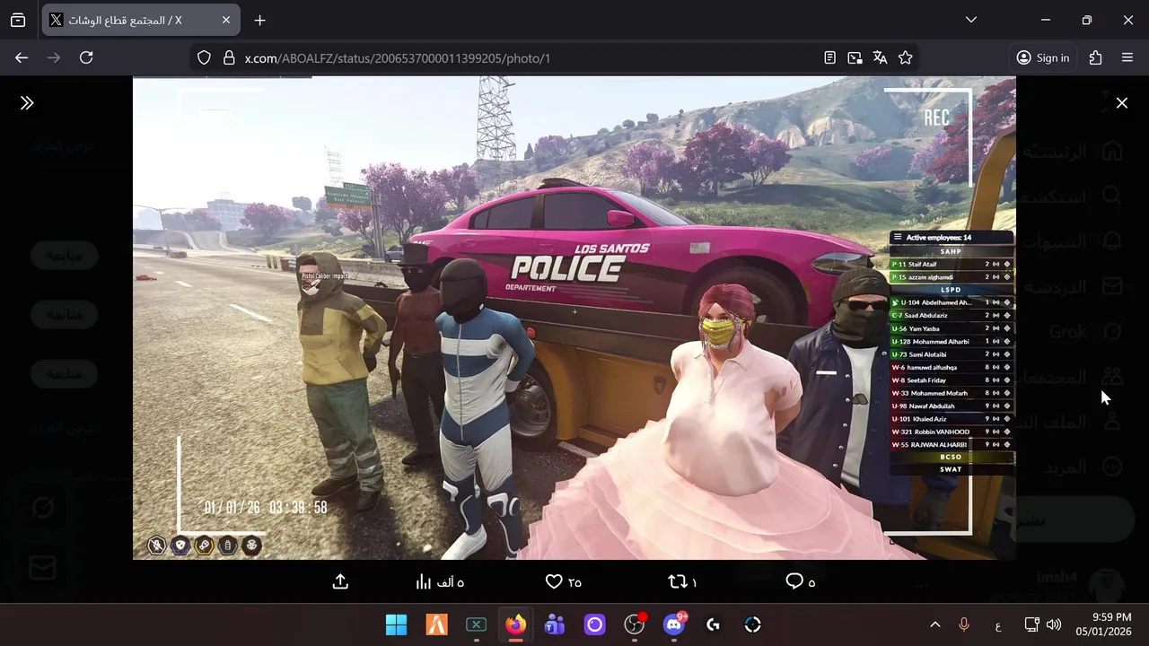Close the photo viewer with the X button

(1121, 103)
